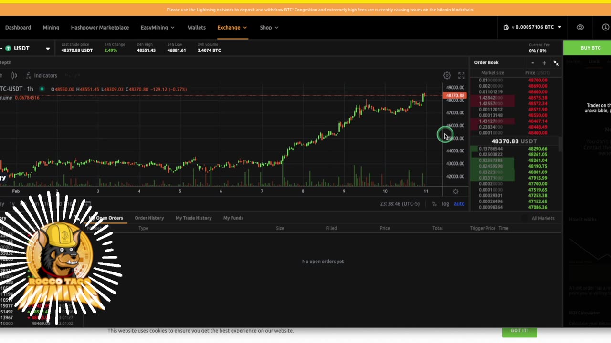Open the candlestick chart type selector
This screenshot has width=611, height=343.
(14, 75)
